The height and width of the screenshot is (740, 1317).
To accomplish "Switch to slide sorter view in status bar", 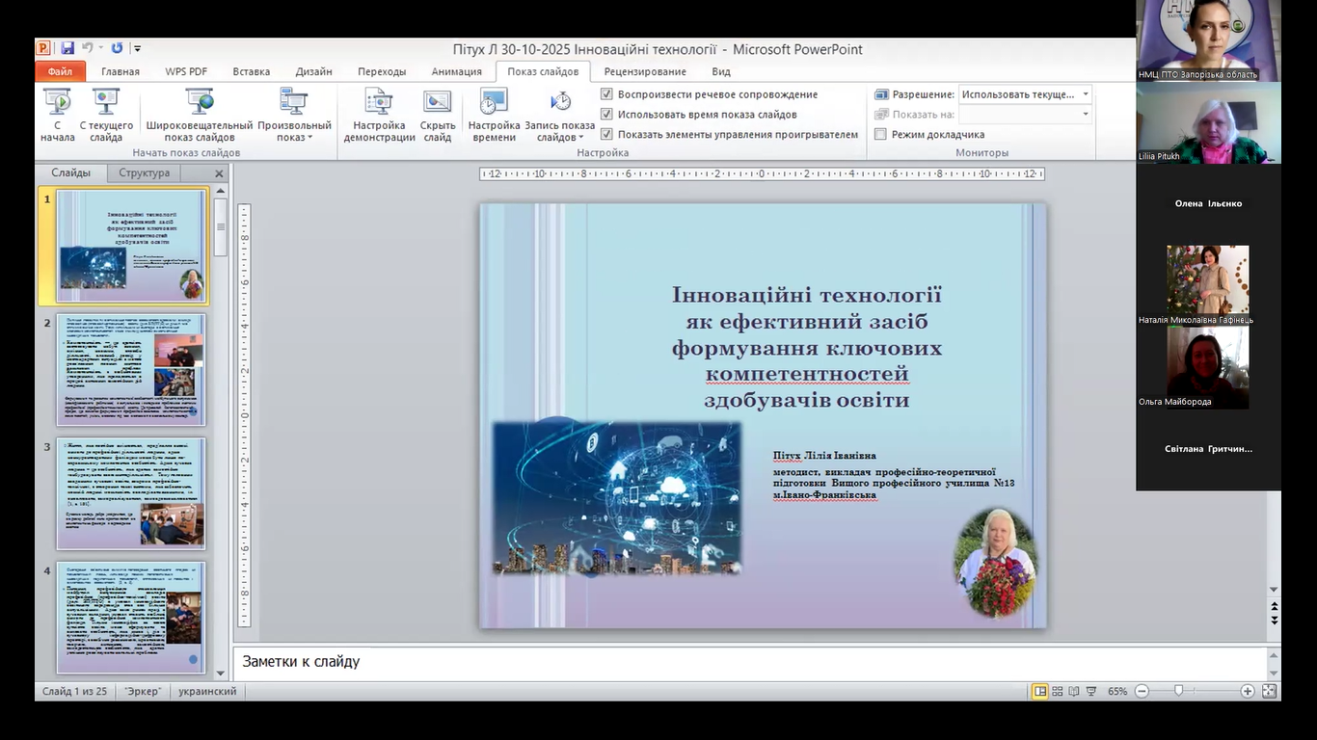I will [x=1058, y=691].
